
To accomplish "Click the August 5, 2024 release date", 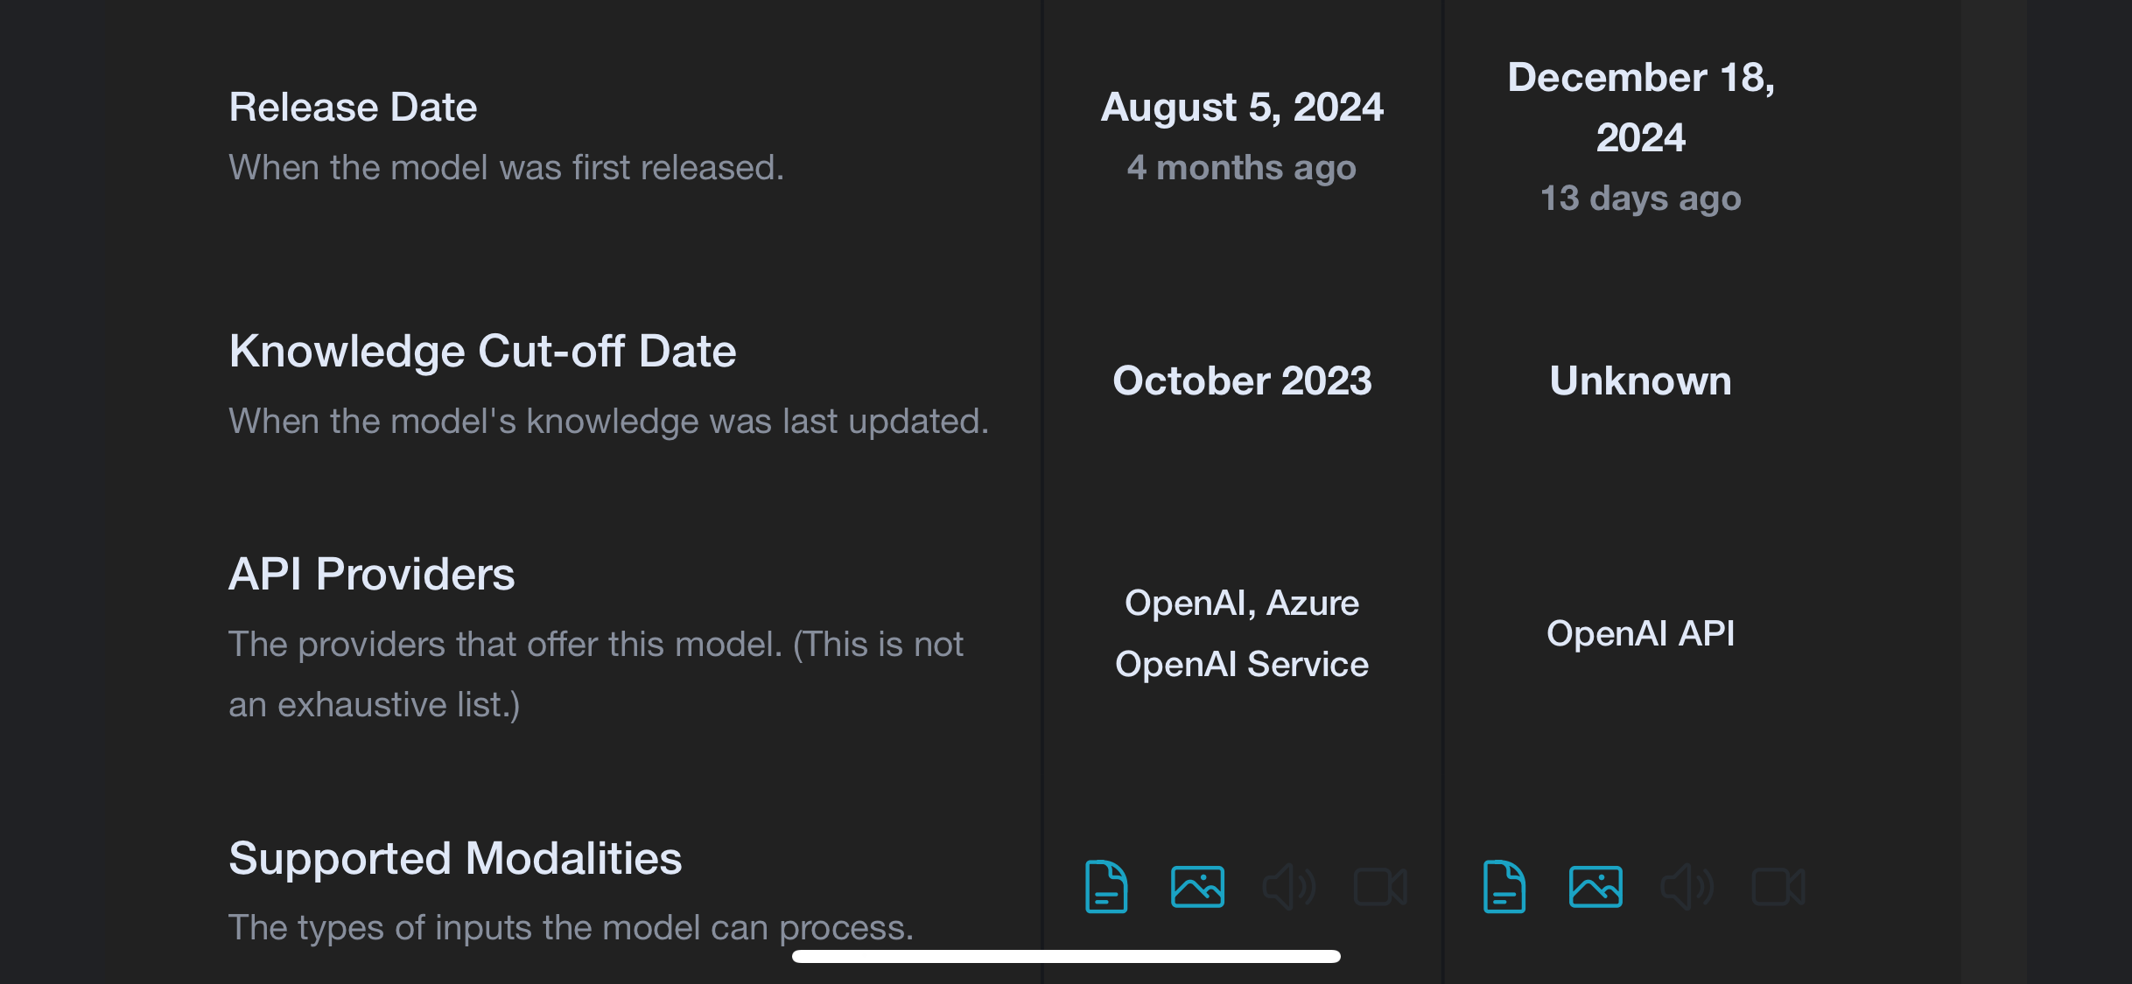I will pyautogui.click(x=1242, y=108).
